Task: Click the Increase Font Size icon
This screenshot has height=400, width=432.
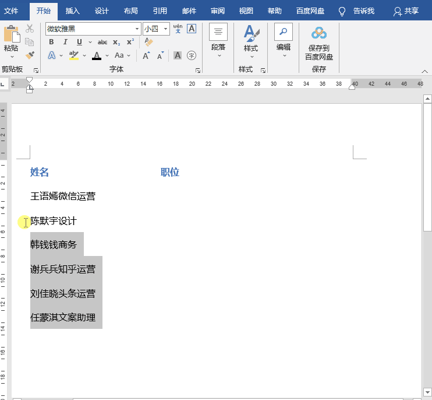Action: coord(146,55)
